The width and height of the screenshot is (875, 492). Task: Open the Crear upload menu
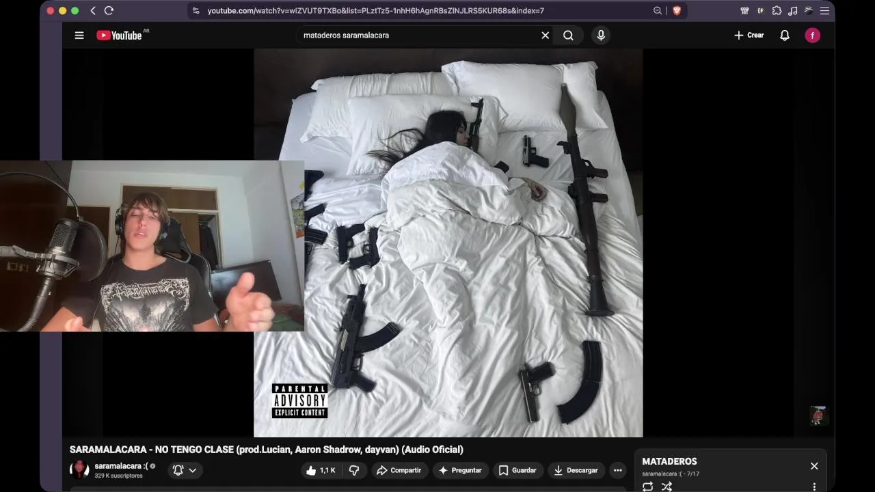pos(749,36)
